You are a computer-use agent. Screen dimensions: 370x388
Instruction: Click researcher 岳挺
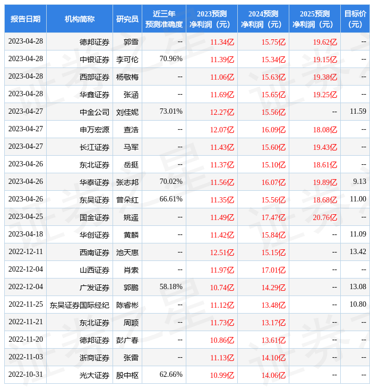pyautogui.click(x=131, y=165)
